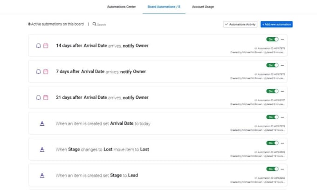Click the search magnifier icon
The width and height of the screenshot is (317, 190).
95,24
